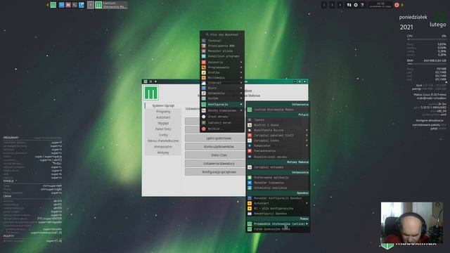The height and width of the screenshot is (253, 450).
Task: Click the Centrum Sterowania taskbar window button
Action: click(x=111, y=5)
